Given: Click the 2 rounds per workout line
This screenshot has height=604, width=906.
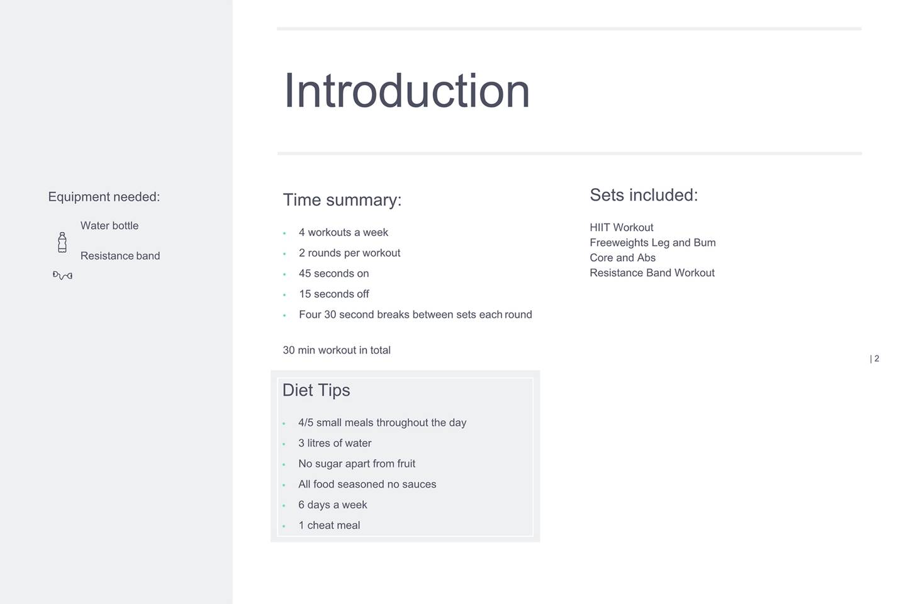Looking at the screenshot, I should (349, 253).
